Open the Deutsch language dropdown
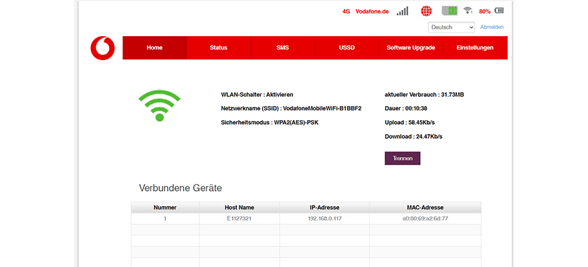The width and height of the screenshot is (588, 267). click(x=451, y=27)
